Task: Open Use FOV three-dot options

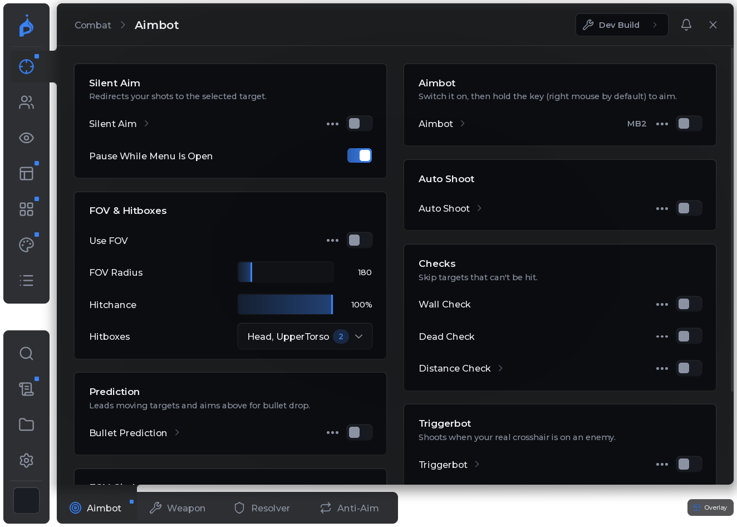Action: pyautogui.click(x=332, y=240)
